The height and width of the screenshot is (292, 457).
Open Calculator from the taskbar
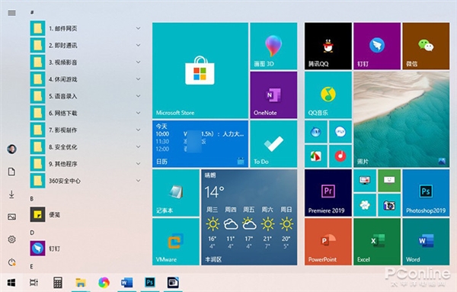[58, 282]
